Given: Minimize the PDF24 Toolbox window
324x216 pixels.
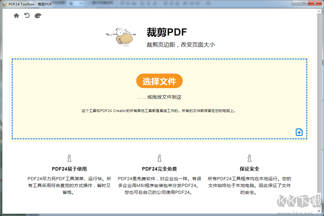Looking at the screenshot, I should 296,3.
